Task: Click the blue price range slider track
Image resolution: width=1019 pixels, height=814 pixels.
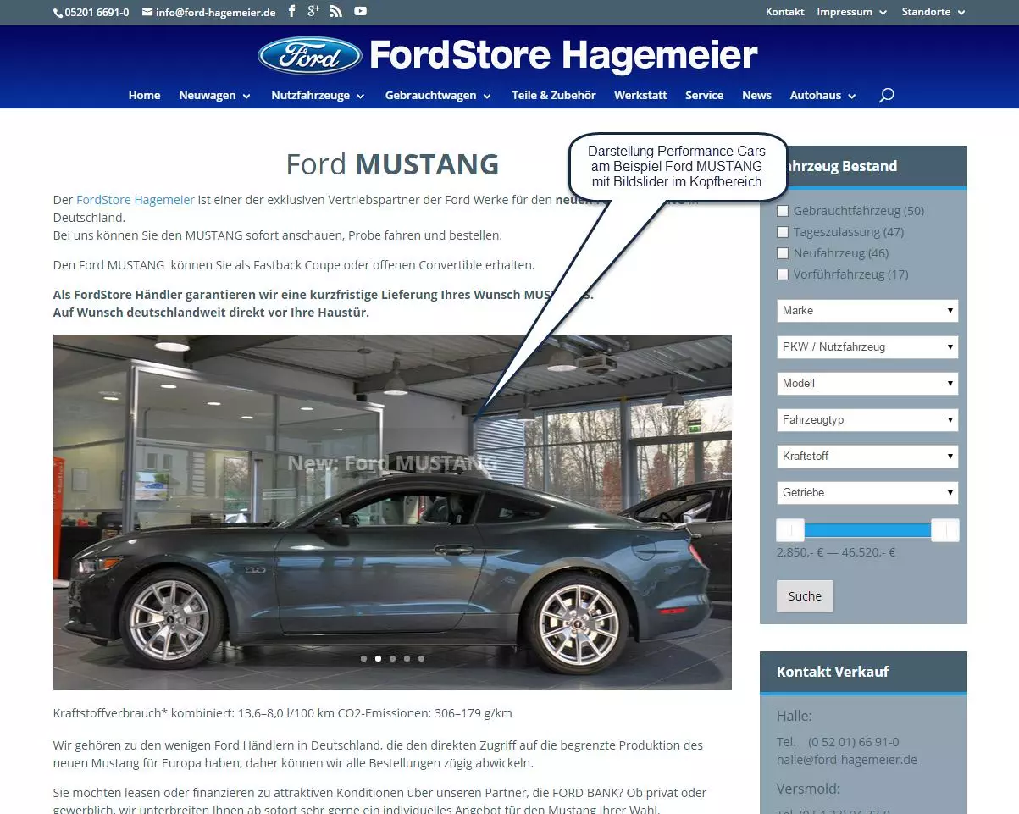Action: [867, 530]
